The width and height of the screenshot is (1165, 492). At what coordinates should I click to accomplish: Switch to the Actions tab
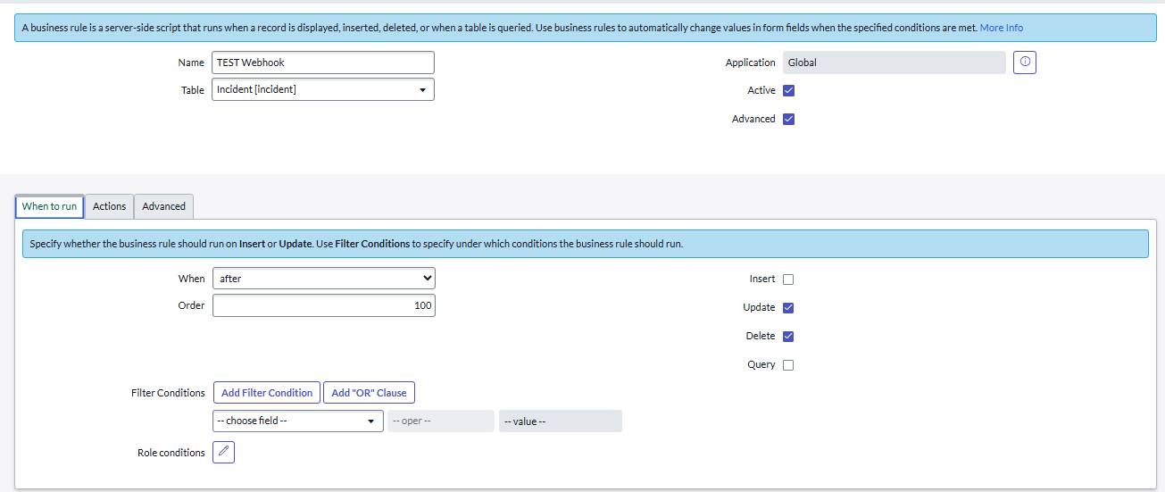[110, 206]
